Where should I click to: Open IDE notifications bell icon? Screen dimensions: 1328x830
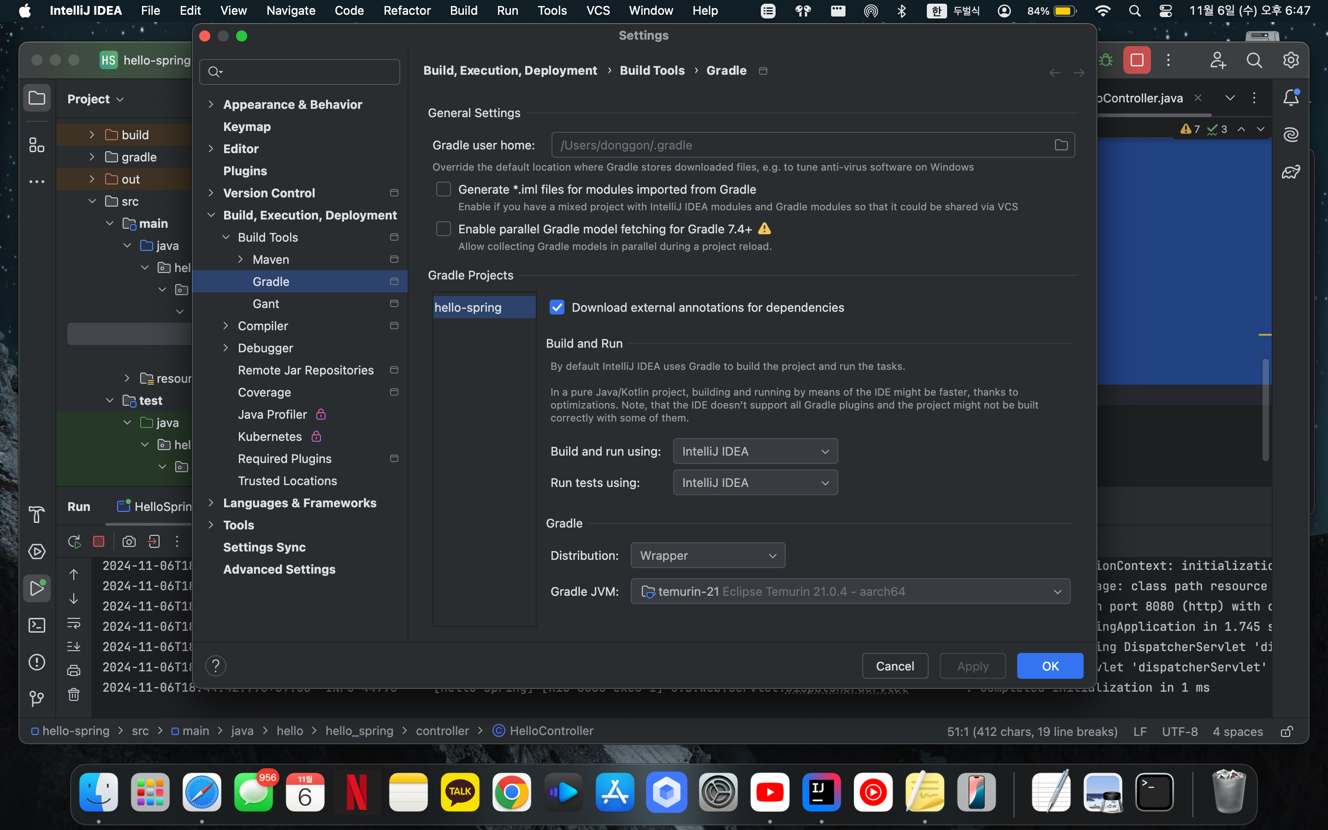click(x=1291, y=98)
